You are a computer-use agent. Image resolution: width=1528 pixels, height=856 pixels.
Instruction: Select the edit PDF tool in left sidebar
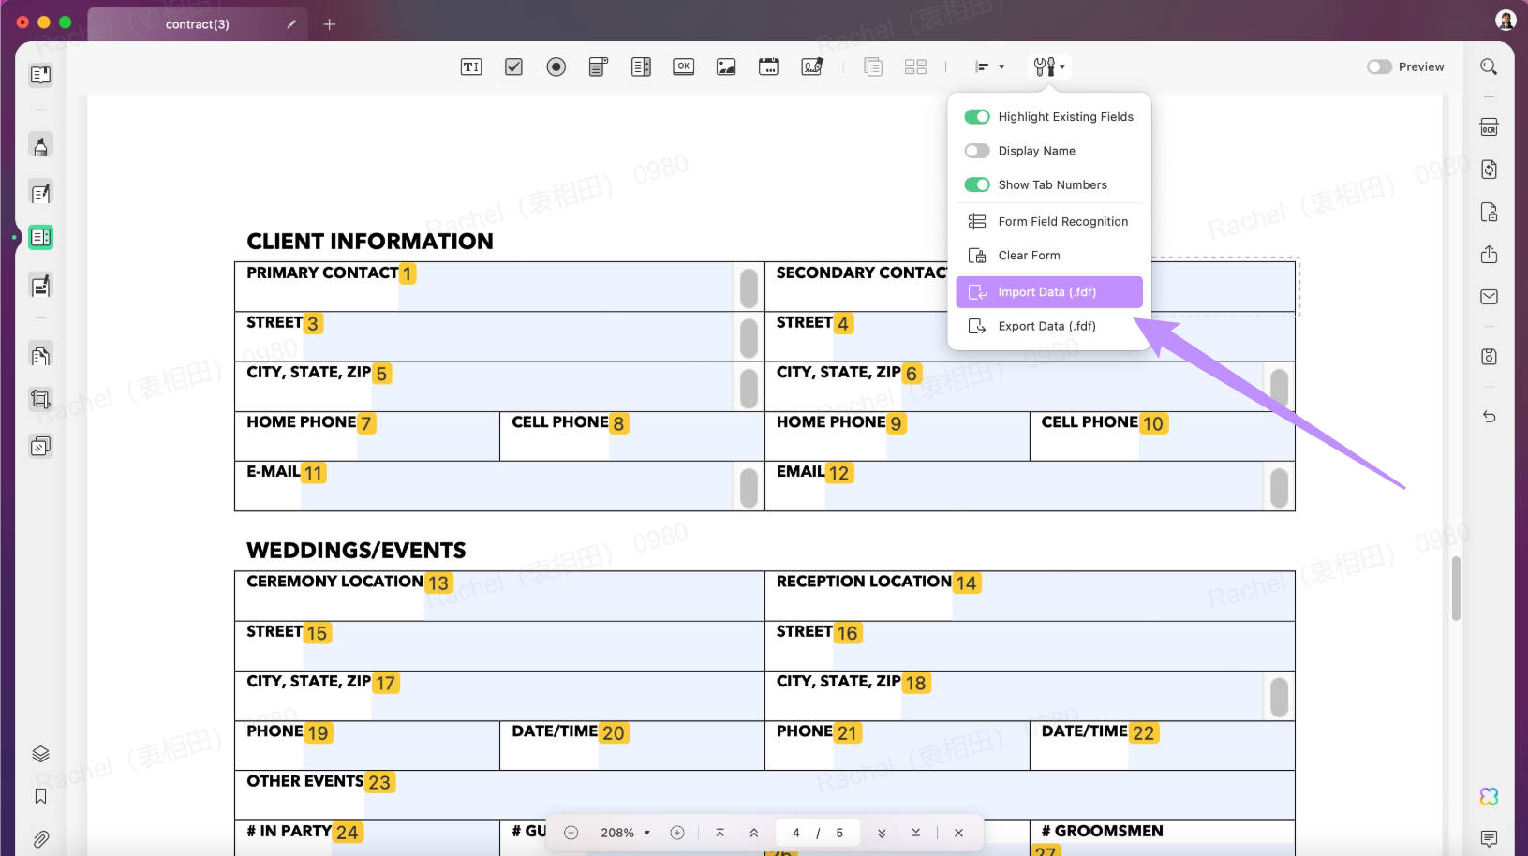point(40,194)
